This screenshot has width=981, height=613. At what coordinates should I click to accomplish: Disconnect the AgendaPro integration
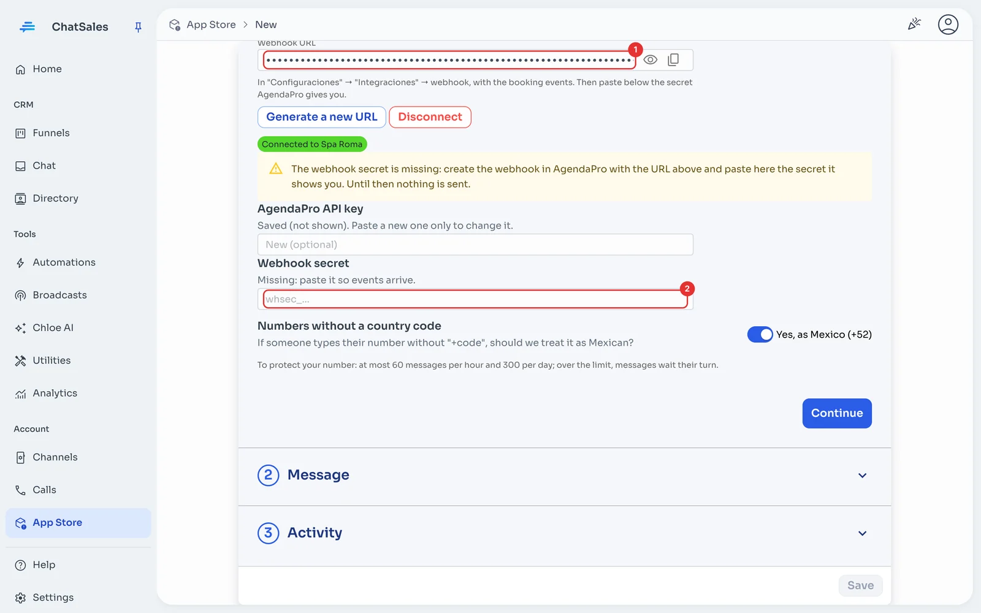[430, 117]
